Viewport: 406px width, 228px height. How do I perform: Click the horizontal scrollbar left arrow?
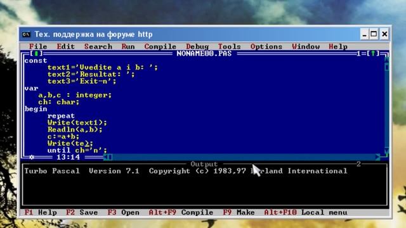105,157
